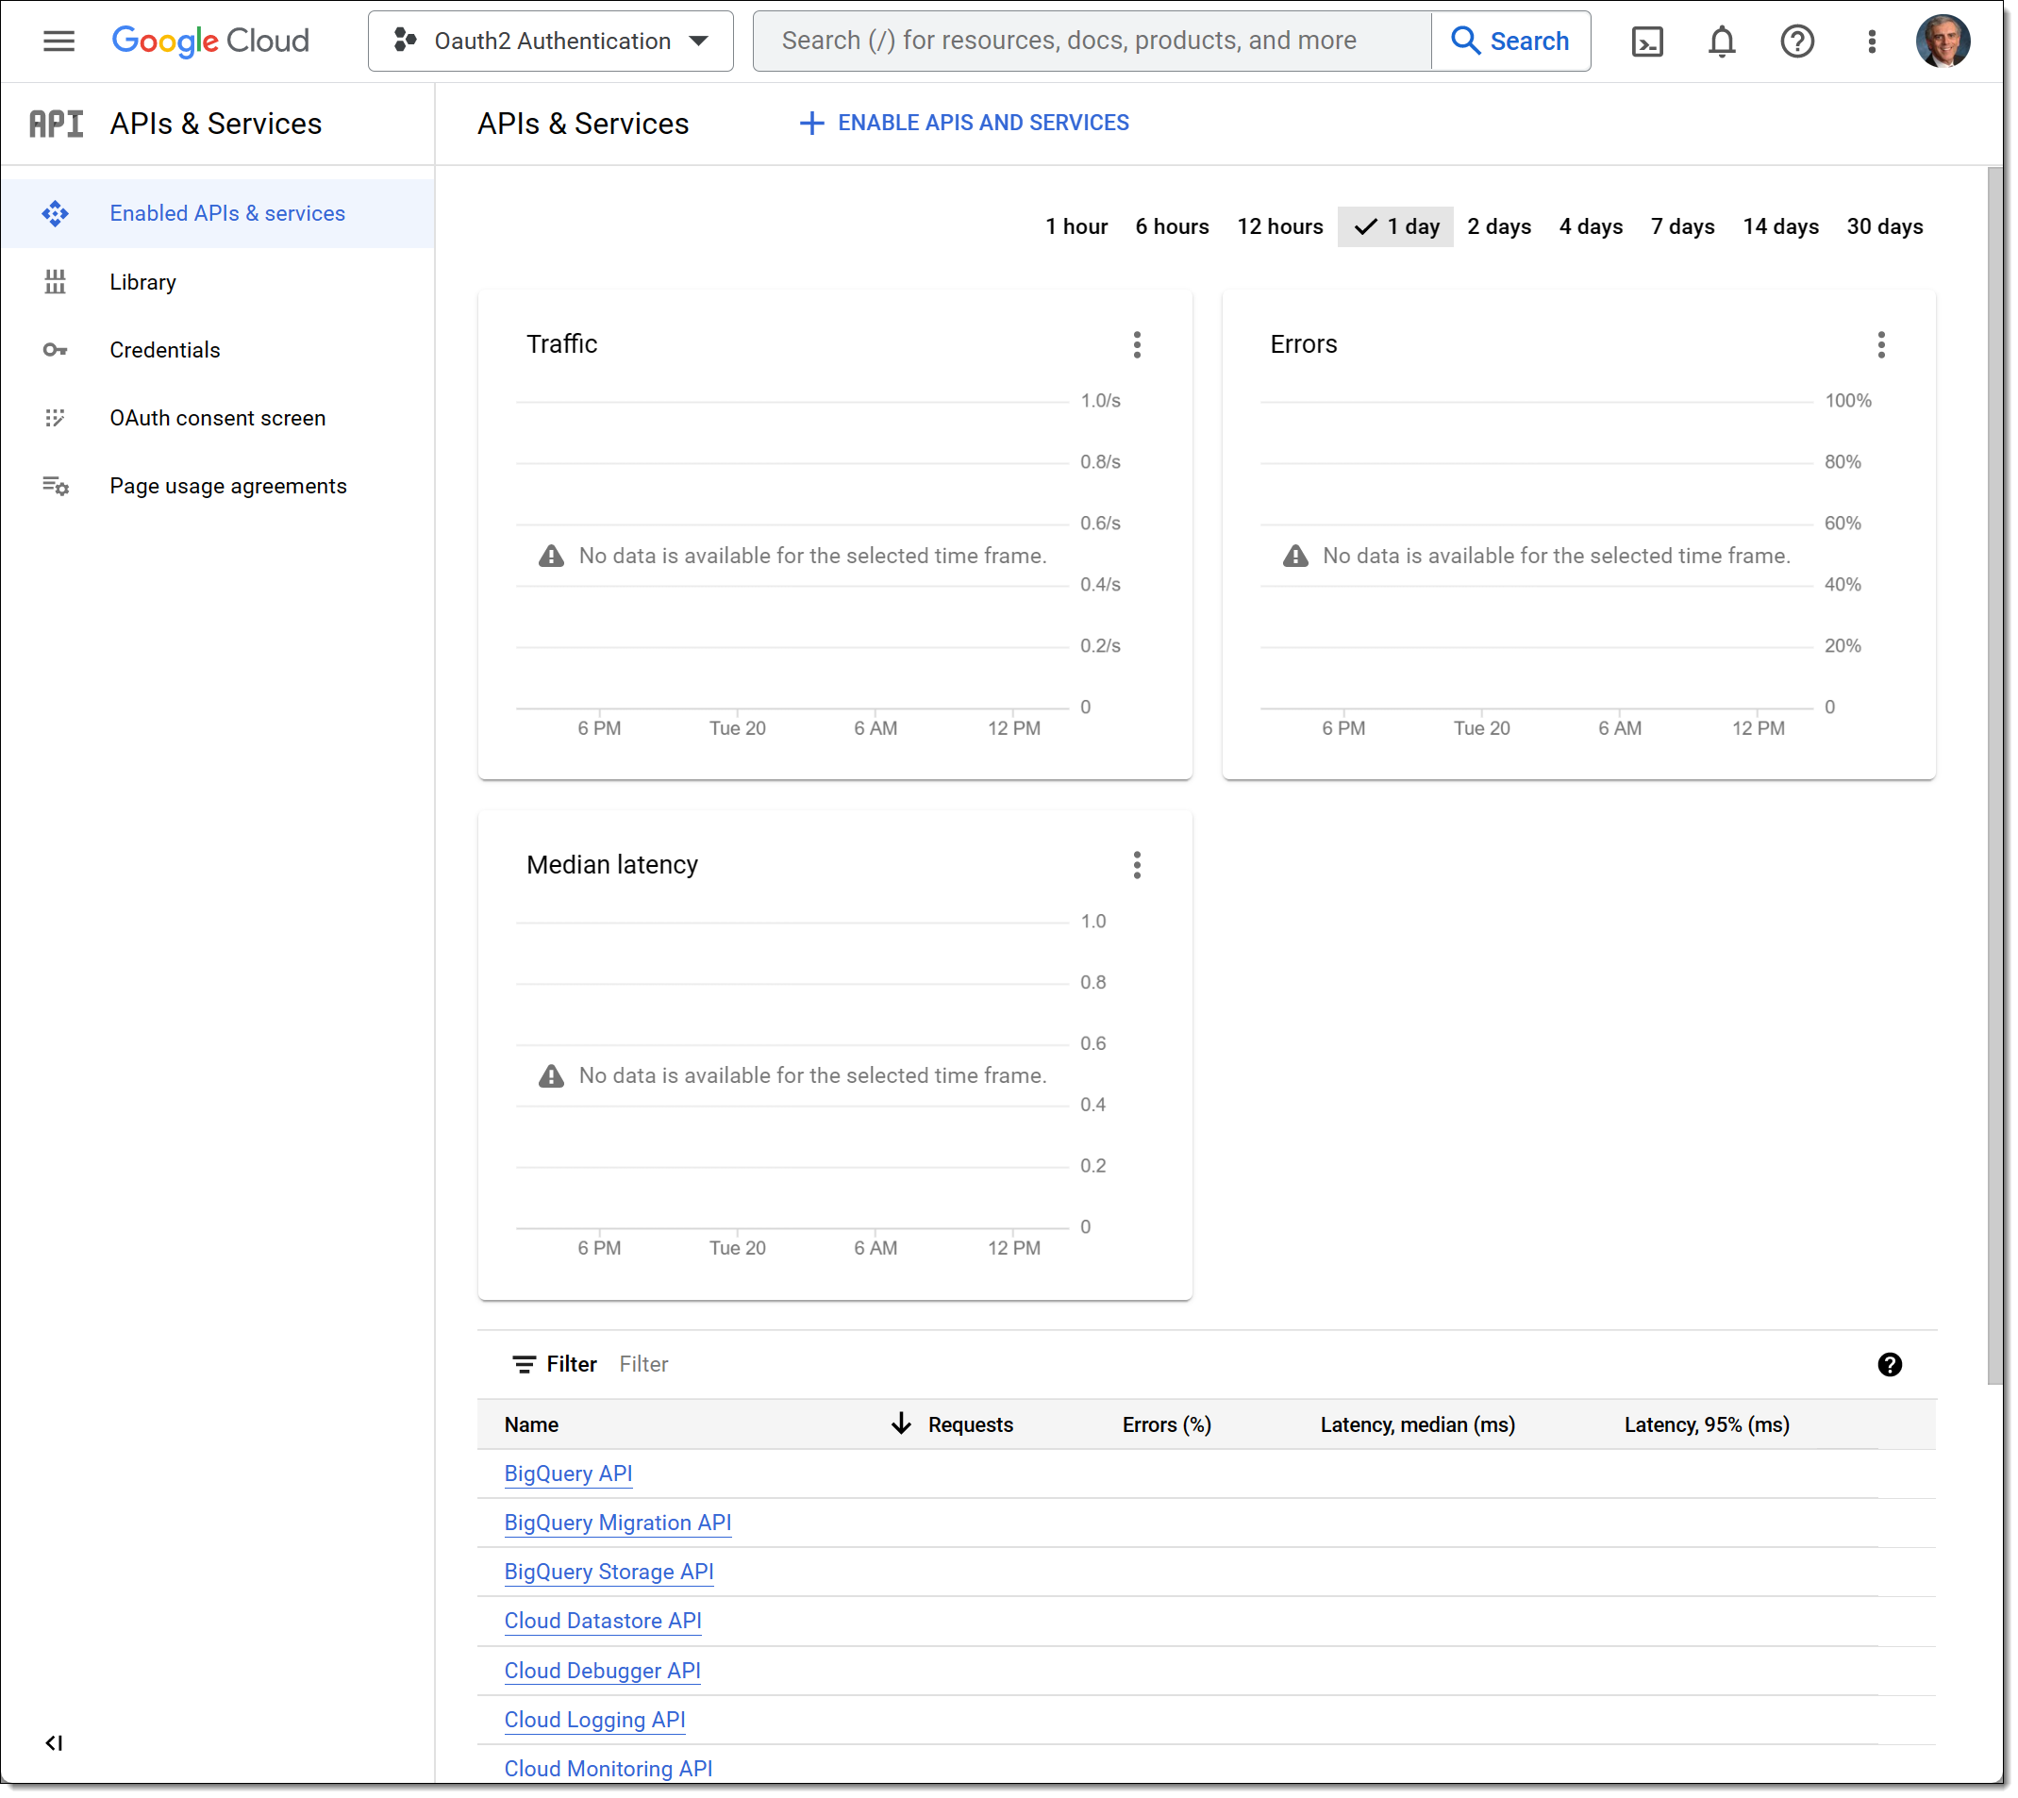Open the main navigation hamburger menu

coord(58,41)
